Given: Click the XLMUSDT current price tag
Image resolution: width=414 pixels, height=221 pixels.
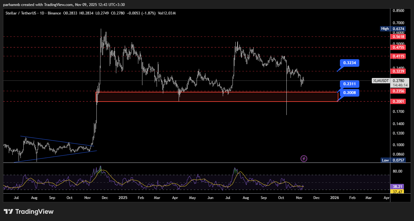Looking at the screenshot, I should 381,80.
